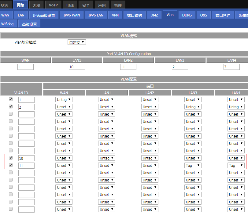The image size is (248, 215).
Task: Switch to the 安全 top menu tab
Action: (86, 5)
